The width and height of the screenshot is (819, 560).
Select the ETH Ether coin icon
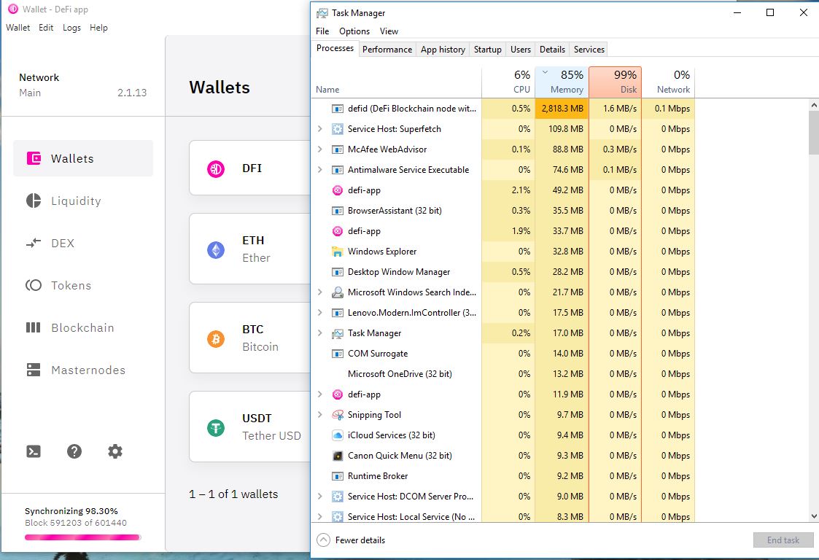(216, 250)
